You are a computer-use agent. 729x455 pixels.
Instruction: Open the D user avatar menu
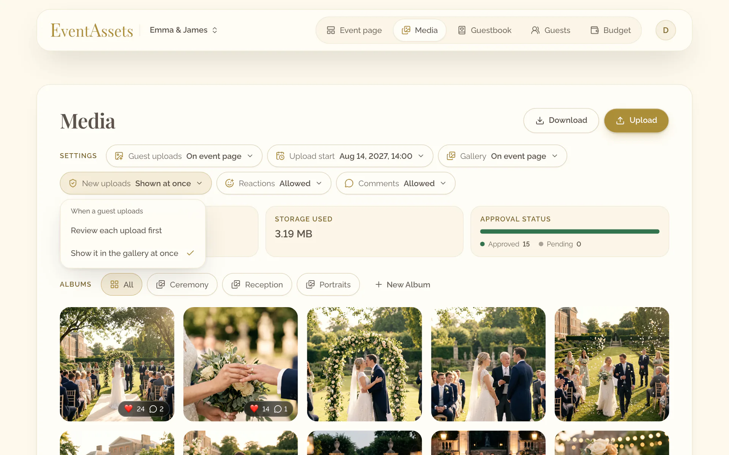click(666, 30)
